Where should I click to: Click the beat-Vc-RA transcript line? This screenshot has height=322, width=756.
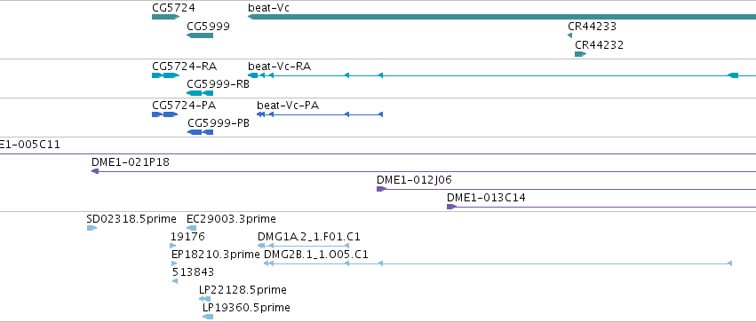(x=501, y=75)
